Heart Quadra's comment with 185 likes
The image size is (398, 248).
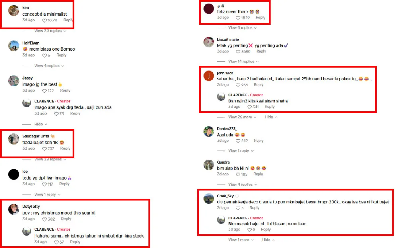coord(238,174)
